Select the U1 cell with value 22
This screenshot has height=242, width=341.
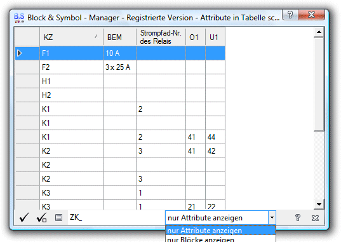pos(215,205)
